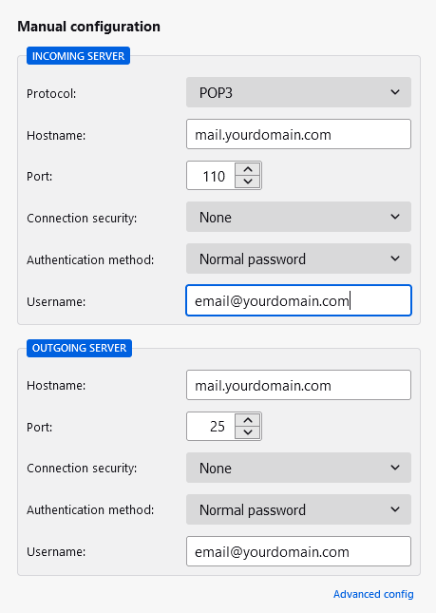Screen dimensions: 436x613
Task: Open incoming Connection security dropdown
Action: (298, 217)
